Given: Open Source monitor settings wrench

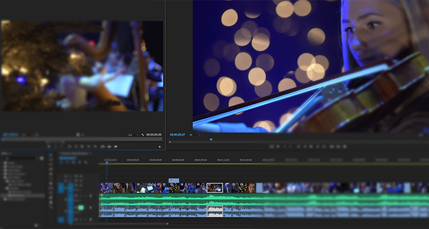Looking at the screenshot, I should [x=143, y=135].
